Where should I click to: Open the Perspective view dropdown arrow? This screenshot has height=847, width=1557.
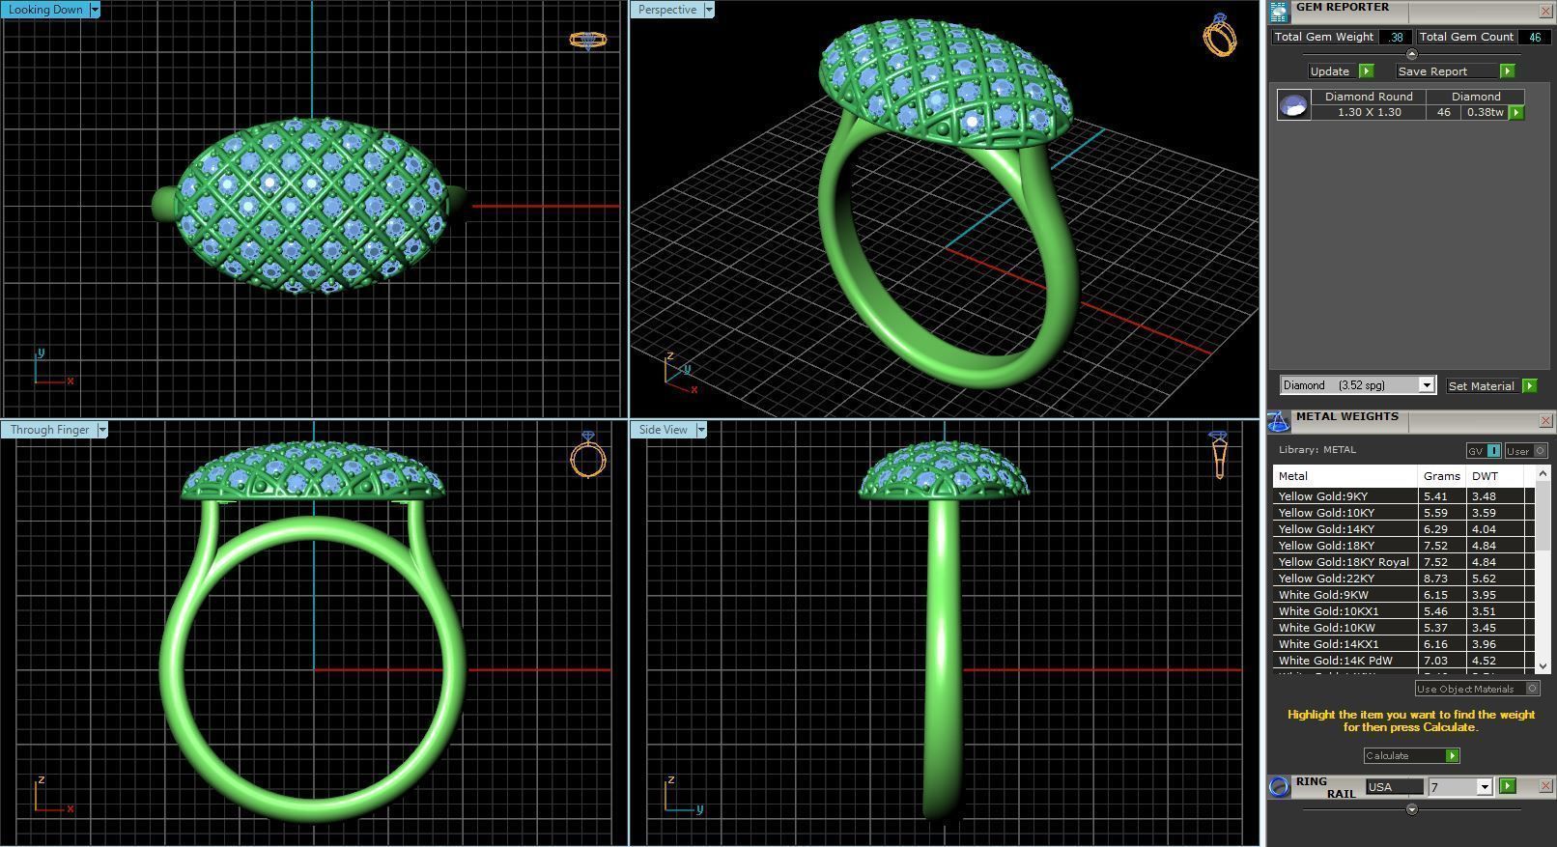(x=709, y=10)
